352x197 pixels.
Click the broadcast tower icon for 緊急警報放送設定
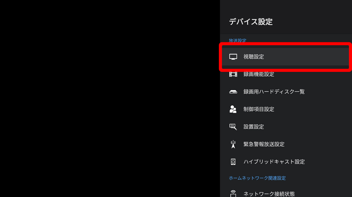(233, 144)
